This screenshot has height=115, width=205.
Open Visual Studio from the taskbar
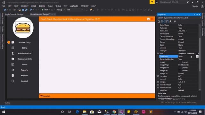121,112
